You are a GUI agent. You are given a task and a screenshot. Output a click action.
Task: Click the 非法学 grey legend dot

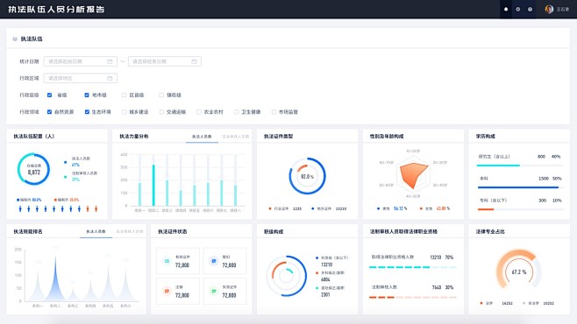(524, 303)
